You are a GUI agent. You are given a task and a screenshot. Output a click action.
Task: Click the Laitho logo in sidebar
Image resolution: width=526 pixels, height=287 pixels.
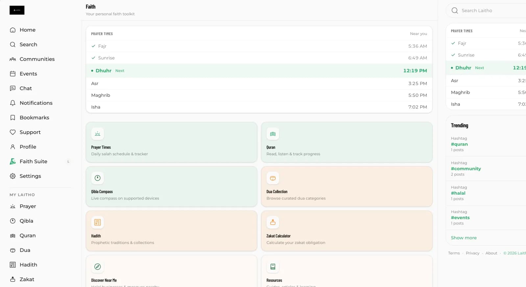[17, 10]
